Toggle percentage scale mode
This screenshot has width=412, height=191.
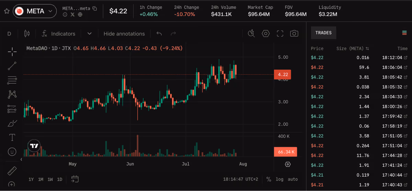pos(269,179)
